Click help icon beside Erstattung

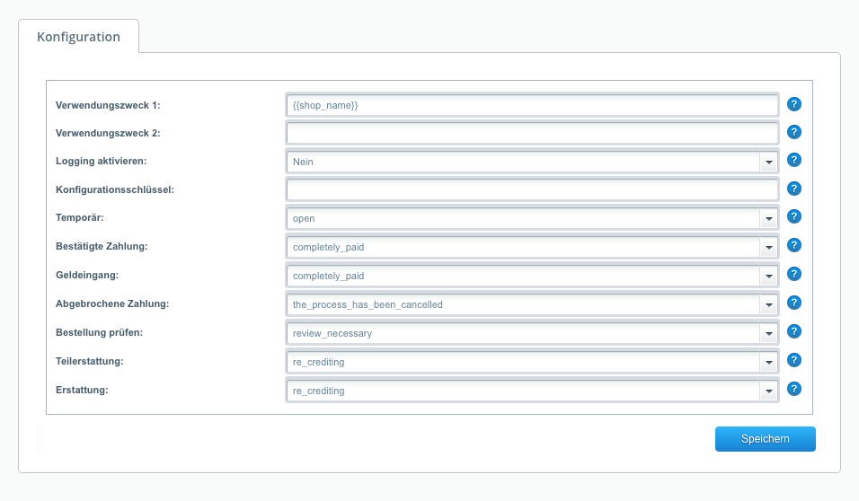pos(793,390)
